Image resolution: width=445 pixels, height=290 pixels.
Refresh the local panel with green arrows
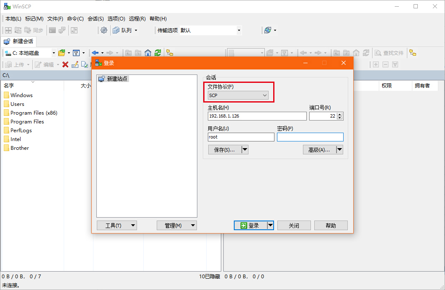tap(158, 53)
